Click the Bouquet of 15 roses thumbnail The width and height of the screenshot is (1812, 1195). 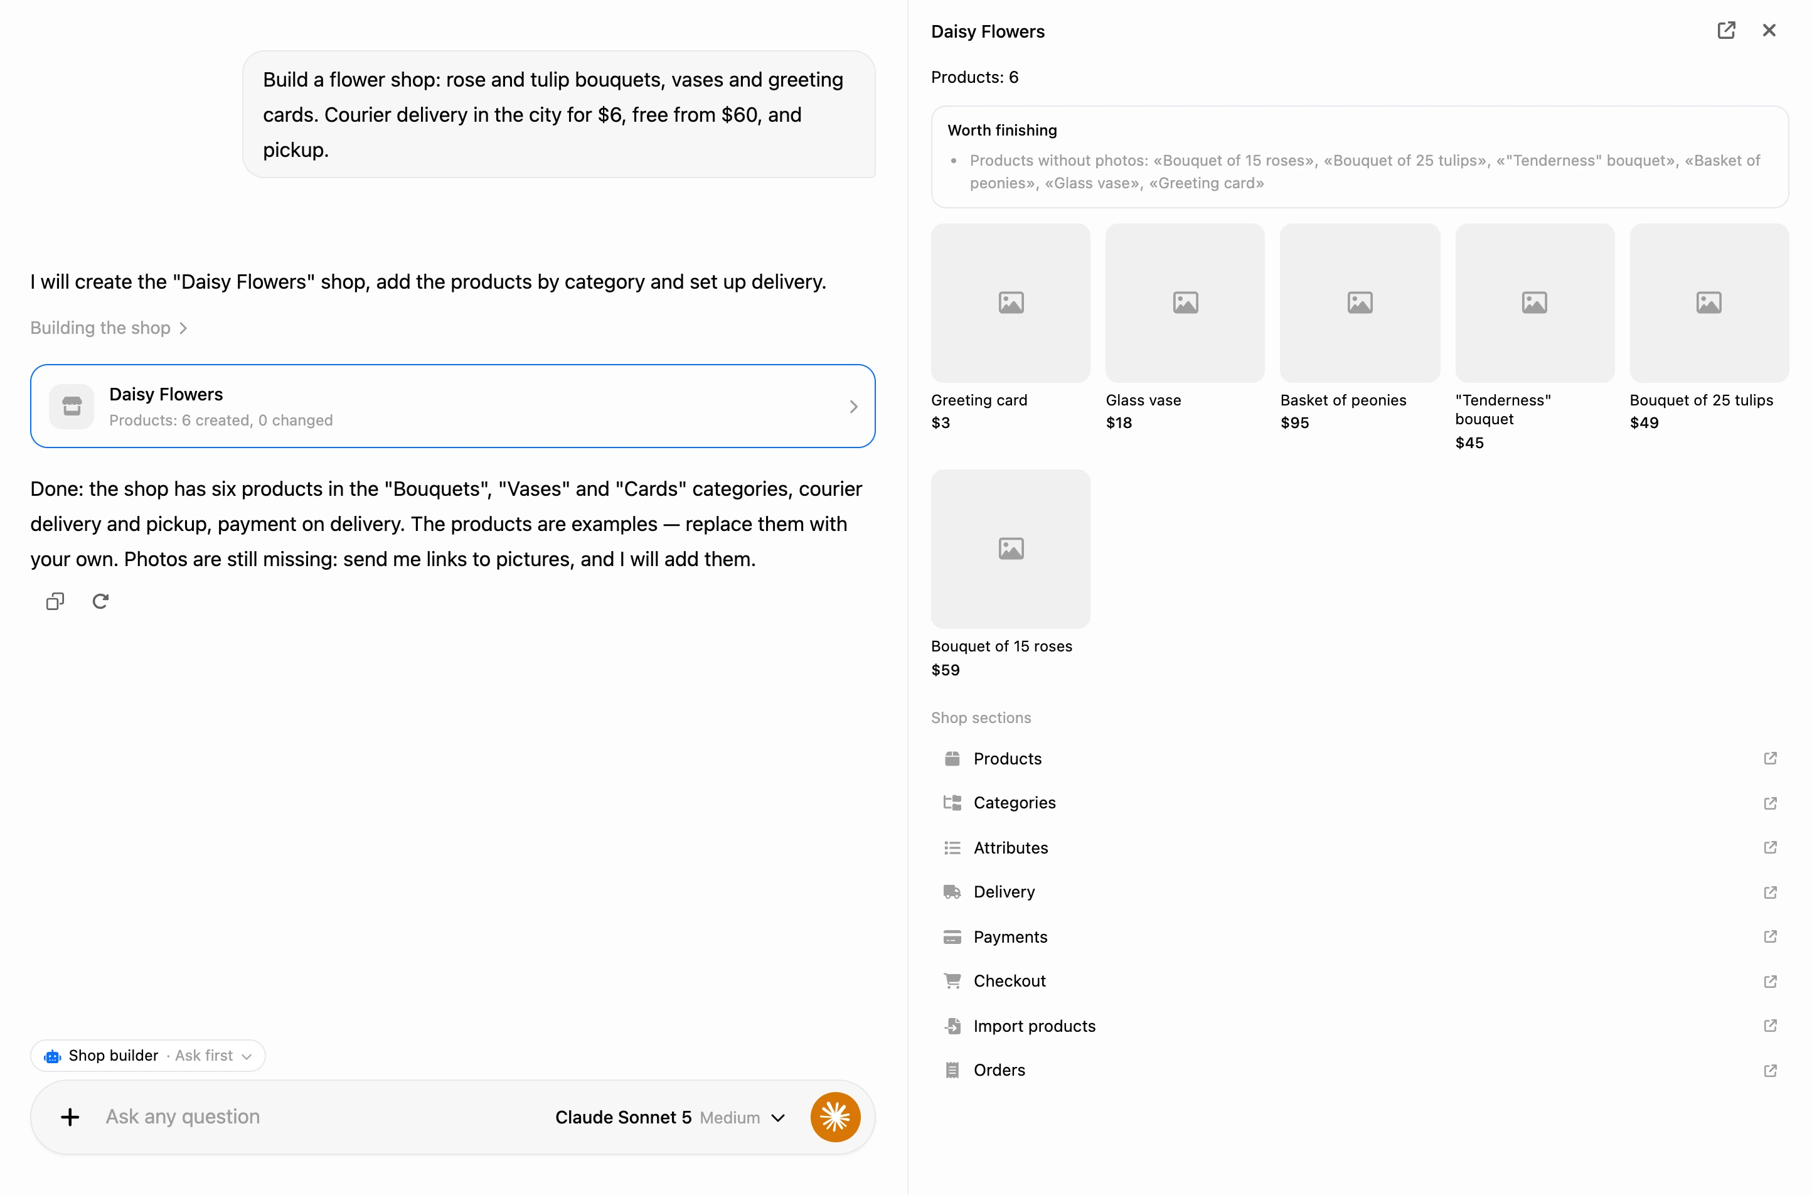pos(1010,549)
